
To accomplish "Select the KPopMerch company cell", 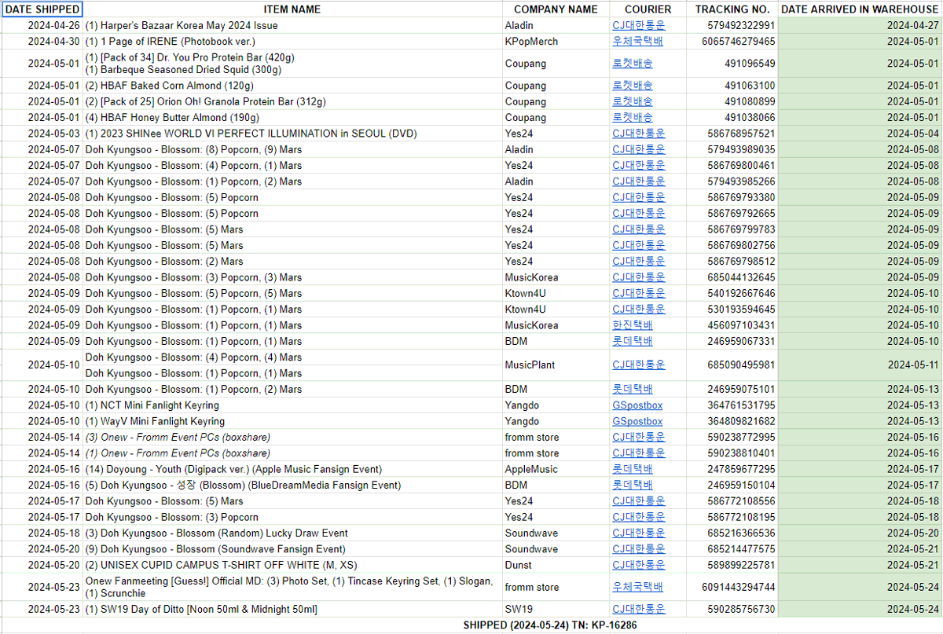I will coord(556,42).
